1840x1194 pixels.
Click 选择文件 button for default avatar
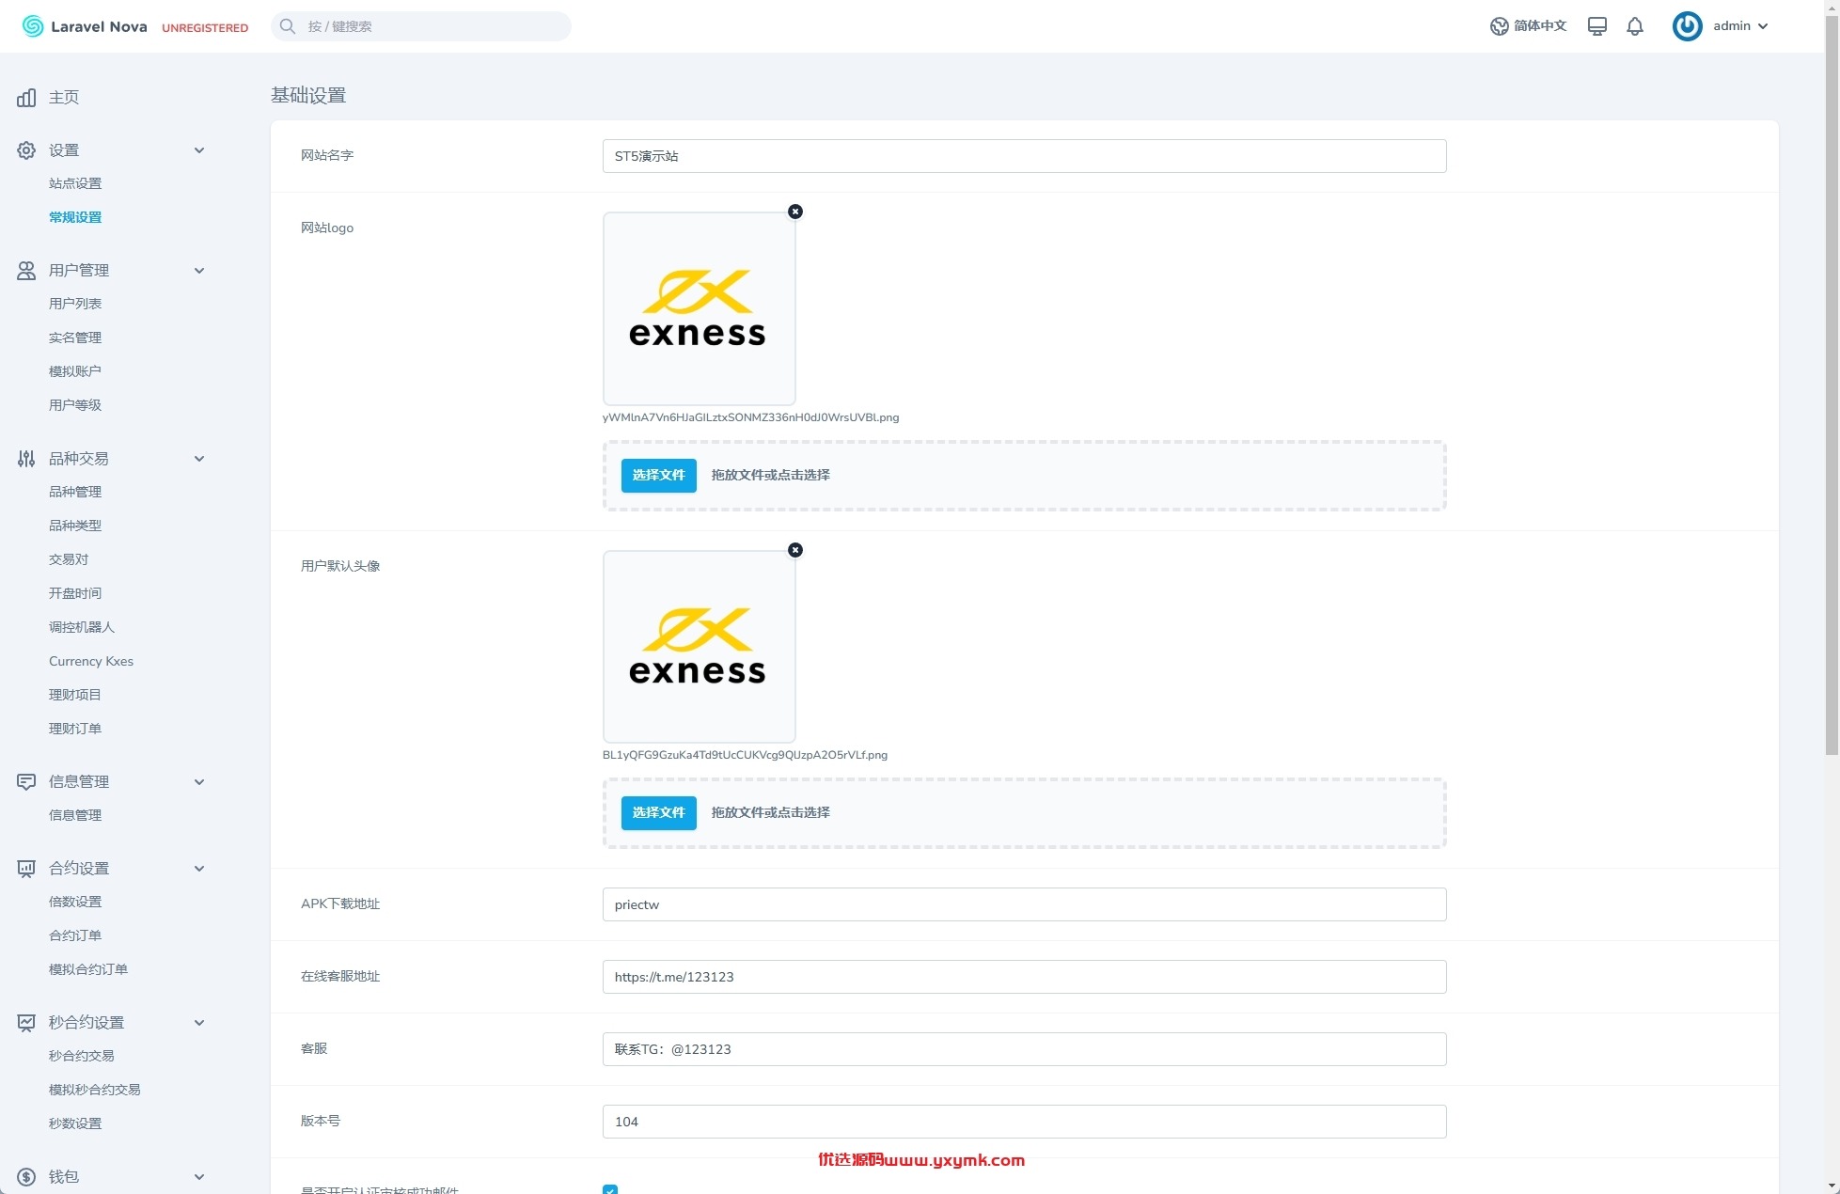pyautogui.click(x=659, y=813)
